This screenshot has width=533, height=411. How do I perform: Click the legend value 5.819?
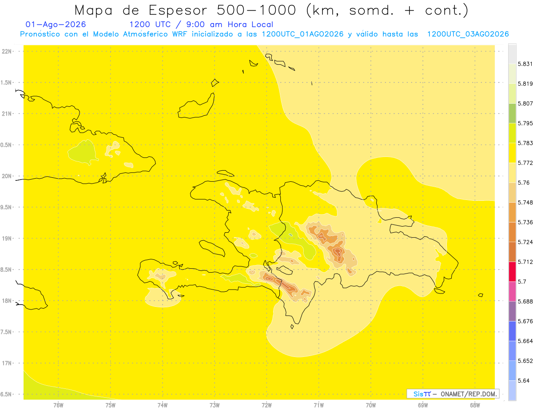[525, 83]
